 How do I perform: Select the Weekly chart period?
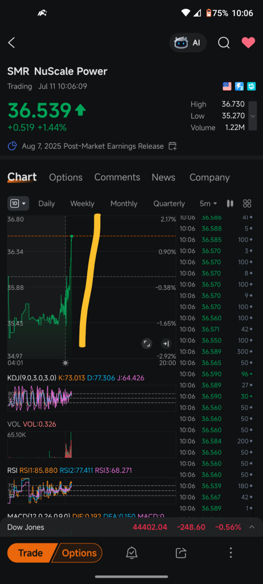pyautogui.click(x=82, y=204)
